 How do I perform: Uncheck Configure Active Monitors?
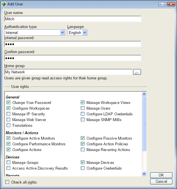pyautogui.click(x=9, y=138)
